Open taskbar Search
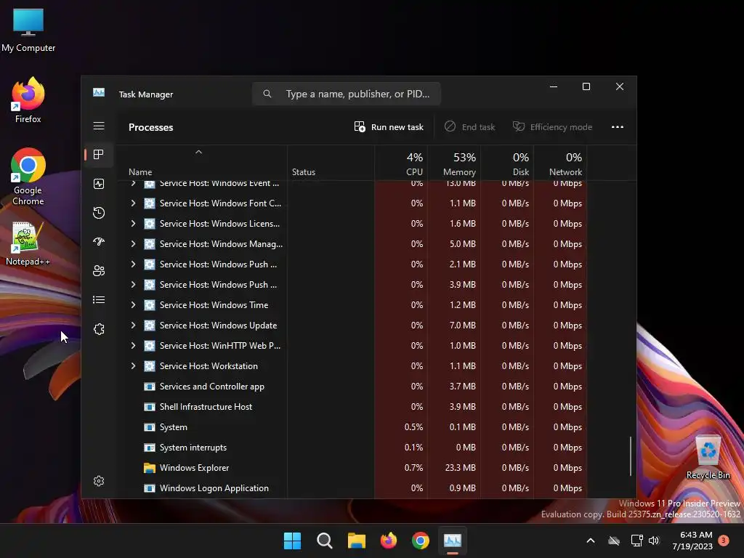Image resolution: width=744 pixels, height=558 pixels. point(325,541)
